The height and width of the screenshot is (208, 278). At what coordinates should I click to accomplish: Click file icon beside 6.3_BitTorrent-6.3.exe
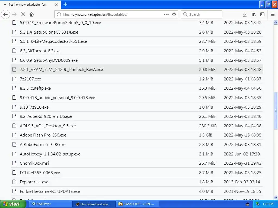(x=14, y=51)
